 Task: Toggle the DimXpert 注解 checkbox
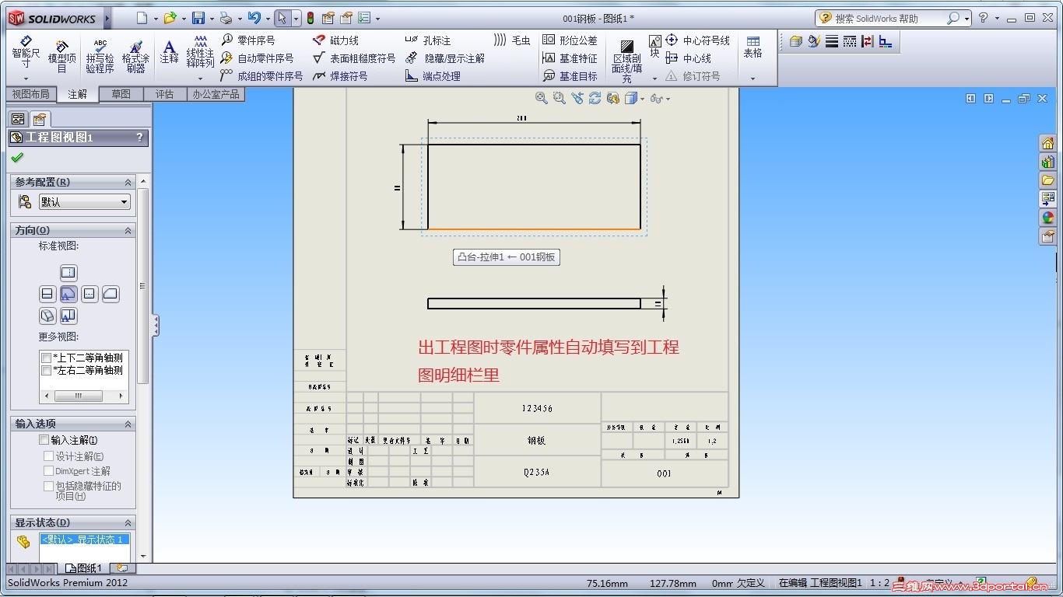point(48,471)
